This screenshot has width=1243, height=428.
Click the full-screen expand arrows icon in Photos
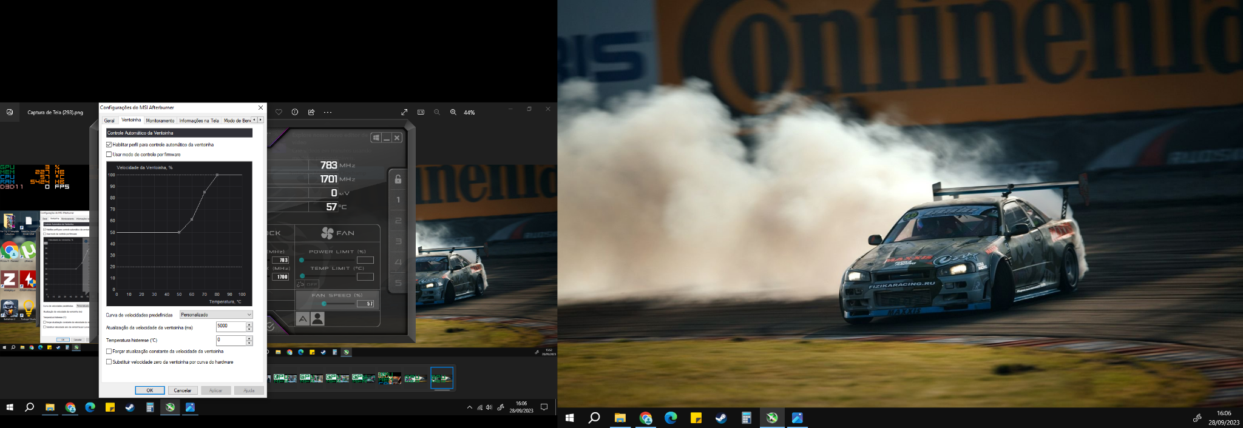[404, 112]
